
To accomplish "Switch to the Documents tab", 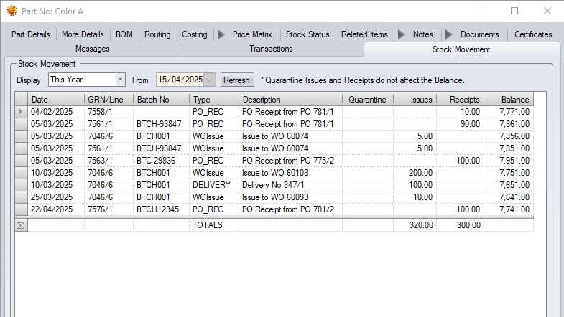I will (x=479, y=34).
